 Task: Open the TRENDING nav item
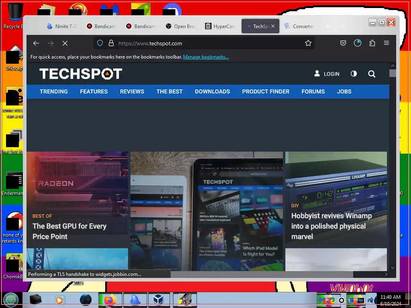(x=54, y=91)
